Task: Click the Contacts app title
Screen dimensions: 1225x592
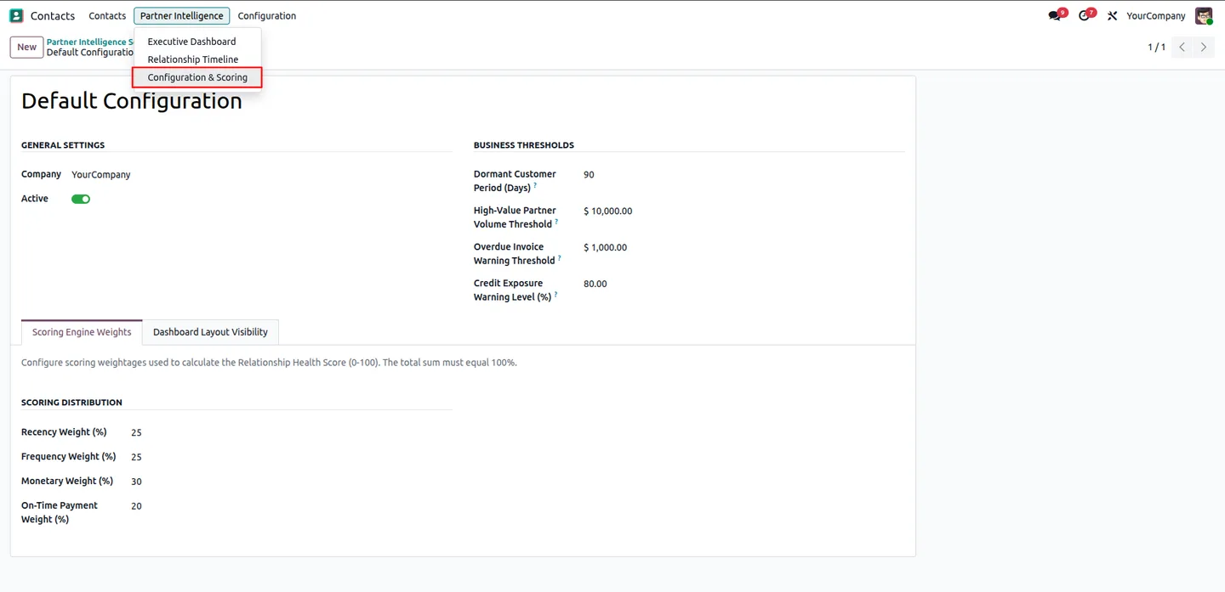Action: click(53, 15)
